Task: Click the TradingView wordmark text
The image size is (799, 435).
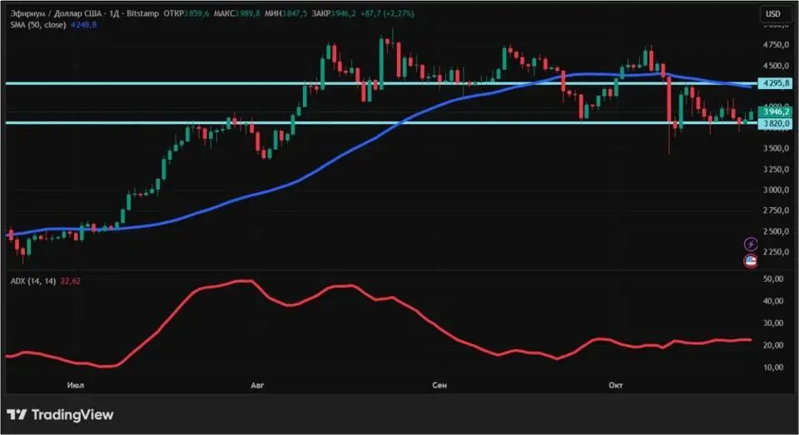Action: [x=72, y=415]
